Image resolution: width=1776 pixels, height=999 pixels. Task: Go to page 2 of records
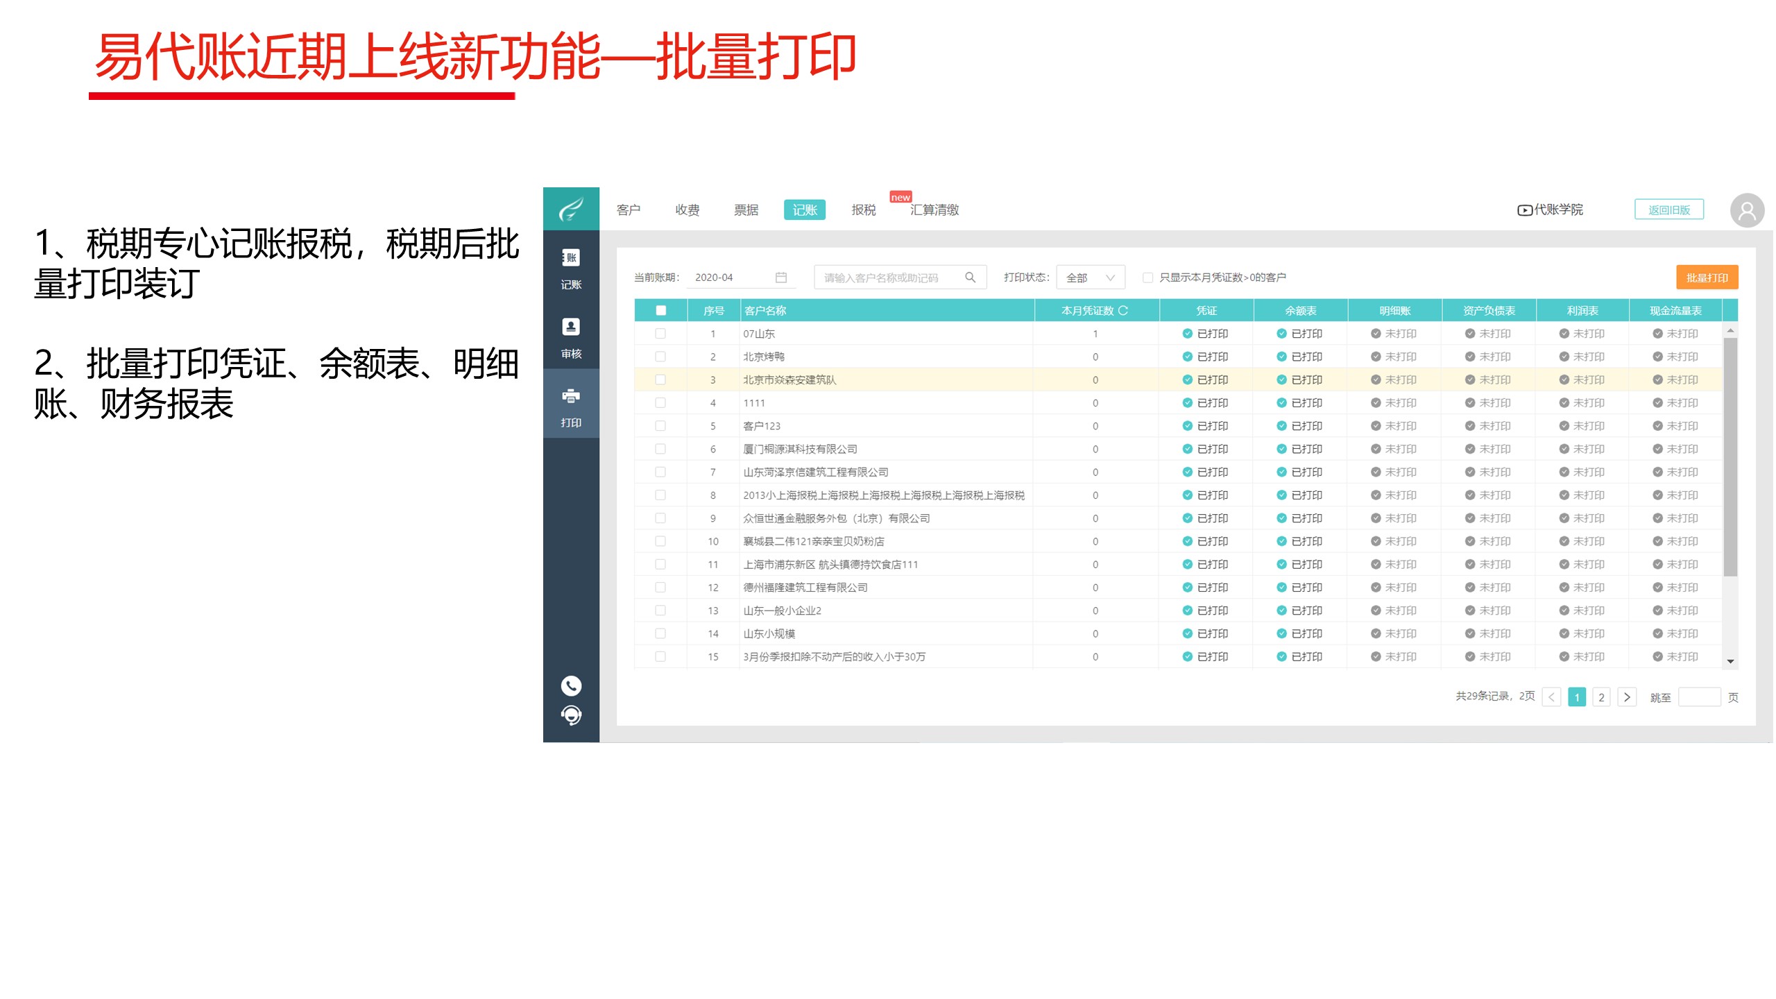click(1602, 697)
